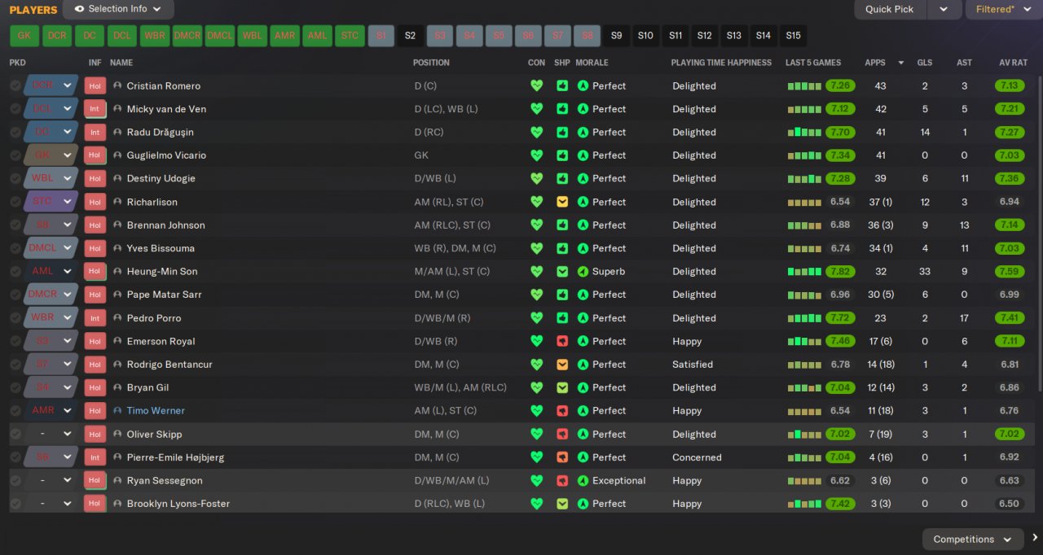Toggle selection check for Bryan Gil
The height and width of the screenshot is (555, 1043).
coord(15,387)
